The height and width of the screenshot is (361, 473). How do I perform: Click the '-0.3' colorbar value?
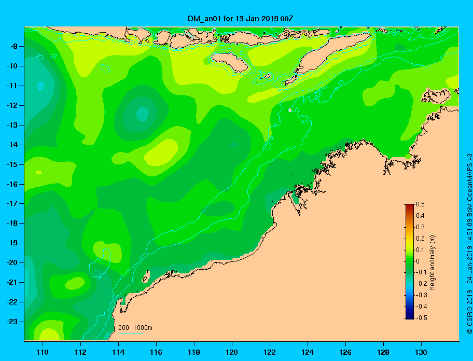(x=422, y=295)
